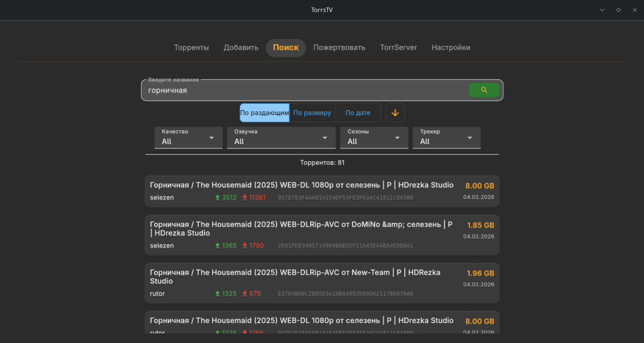Toggle sort direction arrow icon

pyautogui.click(x=395, y=113)
